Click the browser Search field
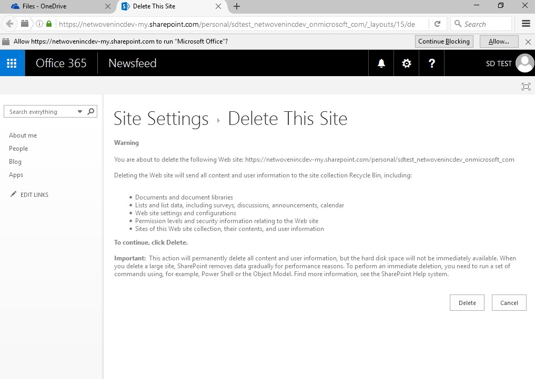535x379 pixels. (x=481, y=24)
